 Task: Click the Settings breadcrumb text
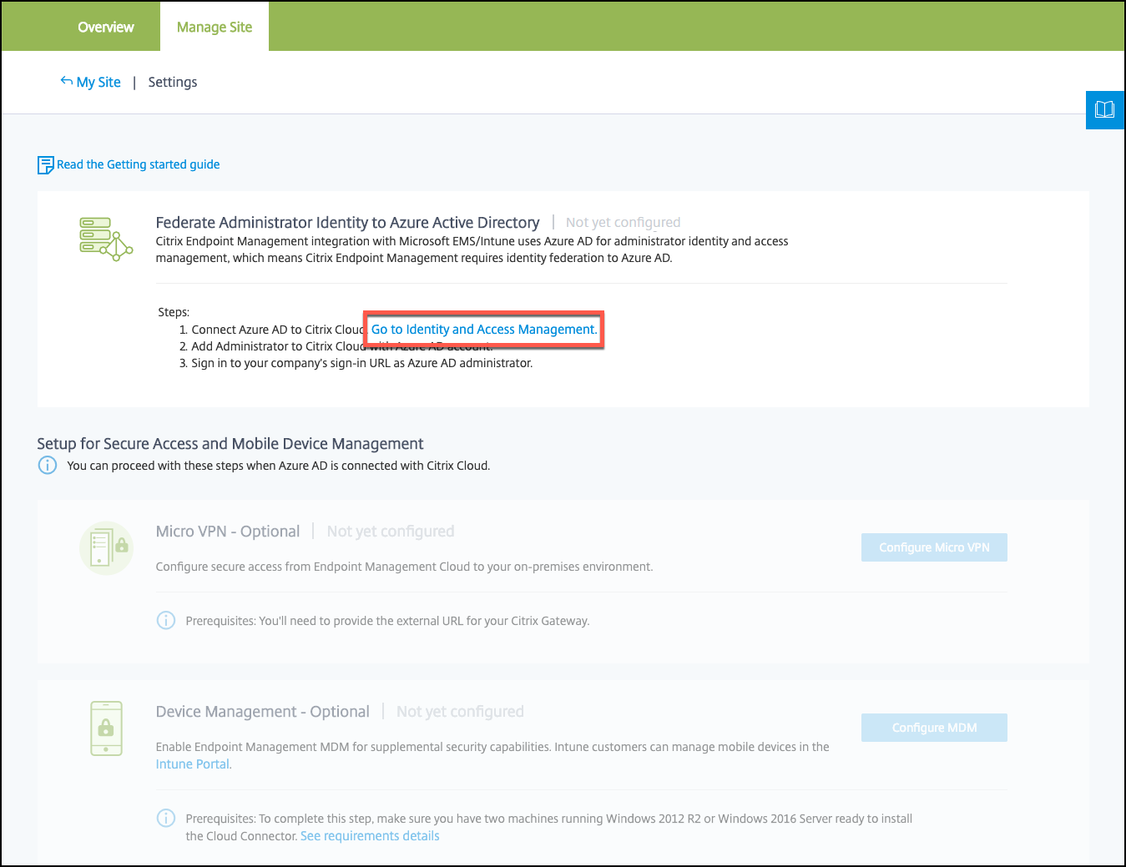[x=173, y=82]
